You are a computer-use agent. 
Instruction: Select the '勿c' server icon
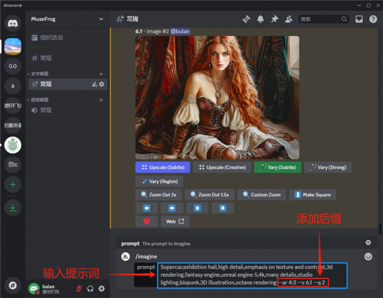[x=13, y=164]
